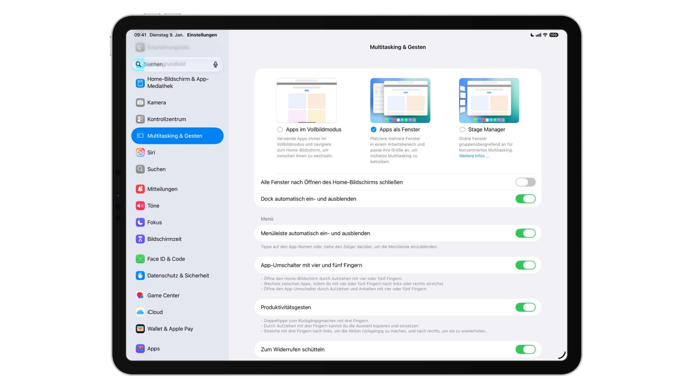Screen dimensions: 693x390
Task: Disable Zum Widerrufen schütteln switch
Action: [x=525, y=350]
